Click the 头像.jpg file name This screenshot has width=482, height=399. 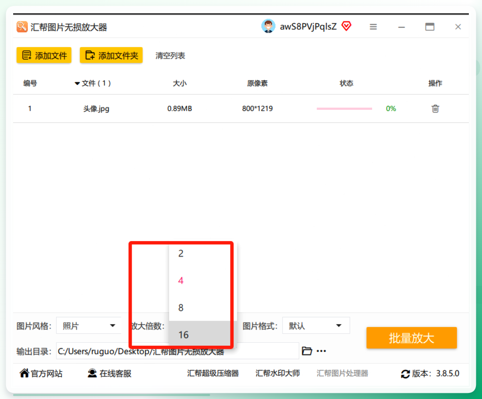[x=96, y=108]
